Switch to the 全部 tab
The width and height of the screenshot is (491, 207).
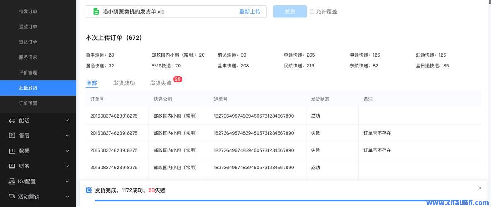tap(92, 83)
